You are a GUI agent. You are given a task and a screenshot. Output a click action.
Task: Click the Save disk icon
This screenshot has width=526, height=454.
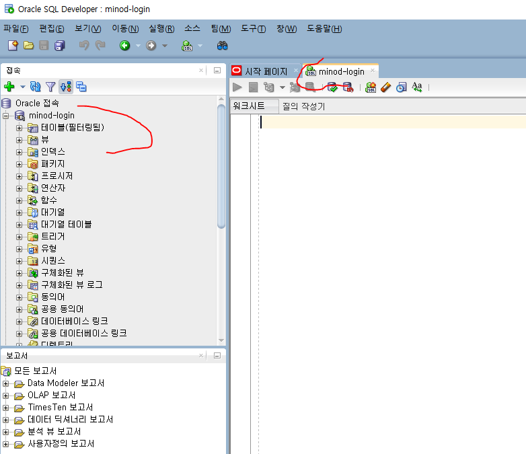(44, 45)
